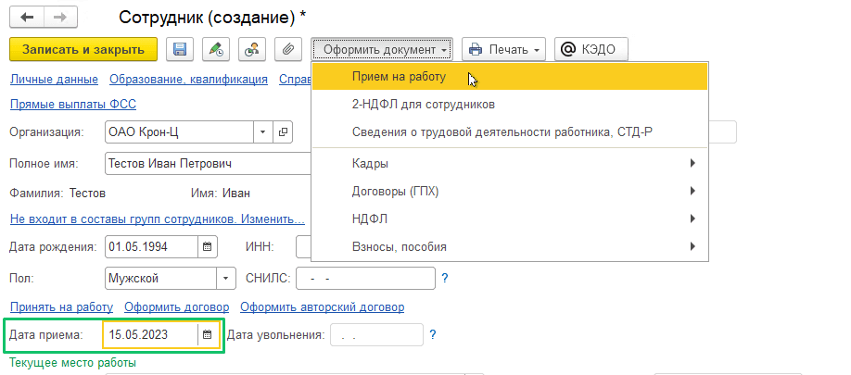Open calendar for Дата рождения
This screenshot has width=851, height=375.
tap(207, 247)
